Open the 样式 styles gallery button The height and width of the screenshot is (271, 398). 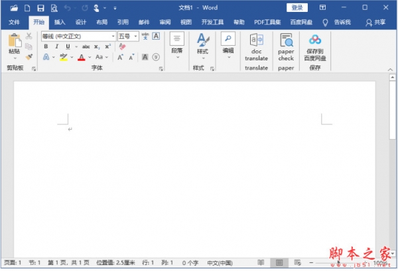point(203,46)
